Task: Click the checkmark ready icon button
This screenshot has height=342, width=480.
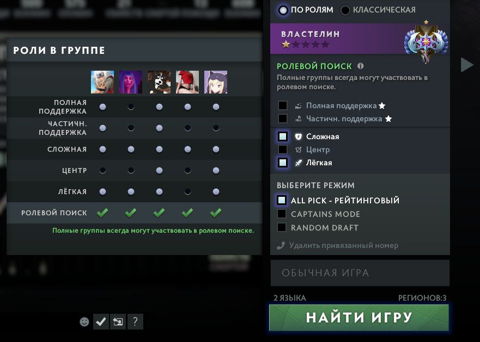Action: coord(101,321)
